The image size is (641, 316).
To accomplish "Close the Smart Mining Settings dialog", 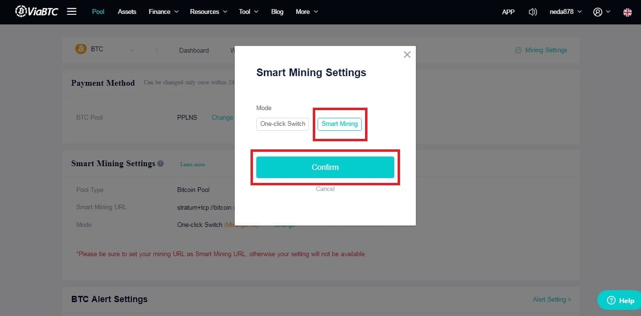I will point(407,55).
